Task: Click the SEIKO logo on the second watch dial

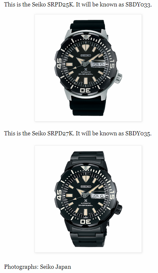Action: [86, 186]
